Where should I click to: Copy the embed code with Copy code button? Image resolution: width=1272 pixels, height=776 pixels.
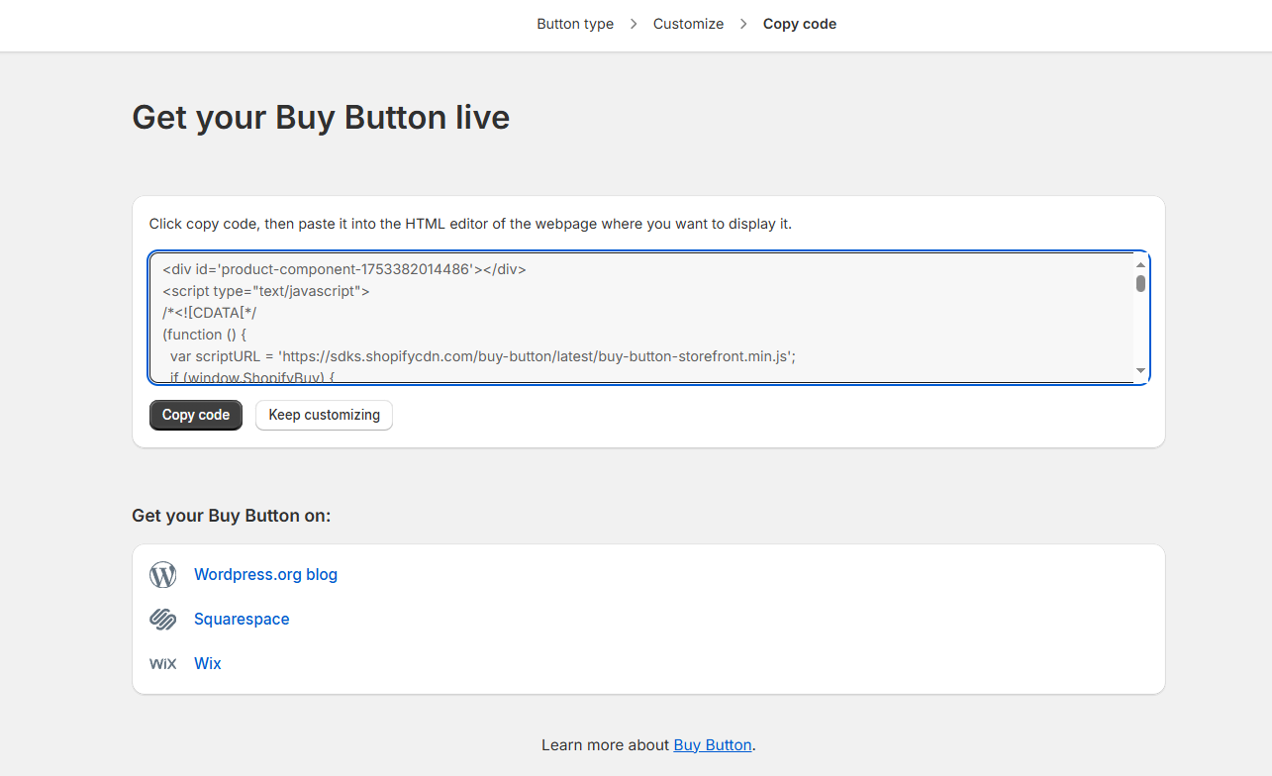point(196,415)
